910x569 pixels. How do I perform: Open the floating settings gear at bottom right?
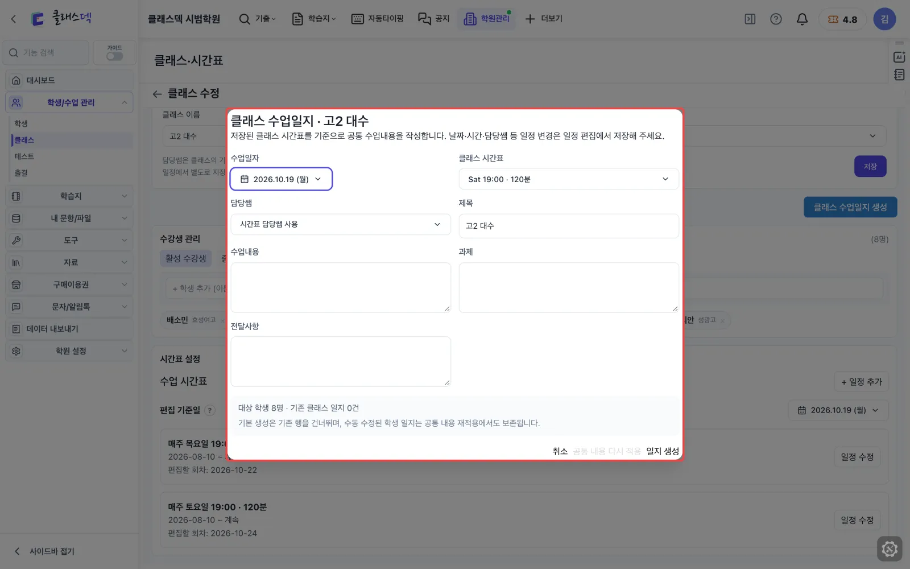click(x=890, y=549)
